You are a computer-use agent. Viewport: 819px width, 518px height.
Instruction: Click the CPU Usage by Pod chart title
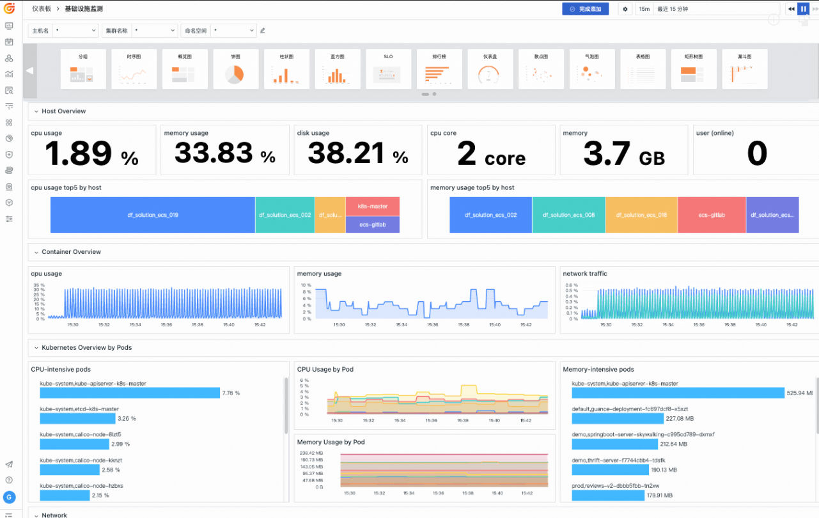point(325,370)
